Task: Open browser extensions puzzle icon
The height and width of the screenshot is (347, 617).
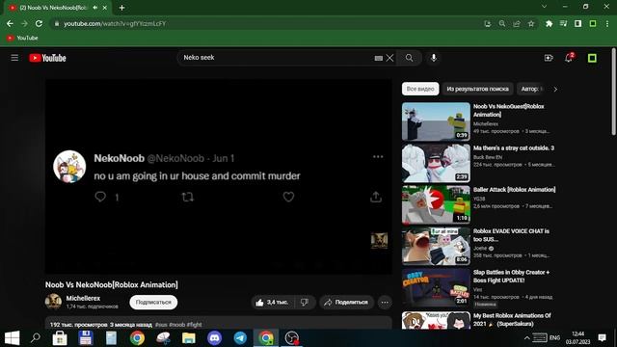Action: tap(549, 23)
